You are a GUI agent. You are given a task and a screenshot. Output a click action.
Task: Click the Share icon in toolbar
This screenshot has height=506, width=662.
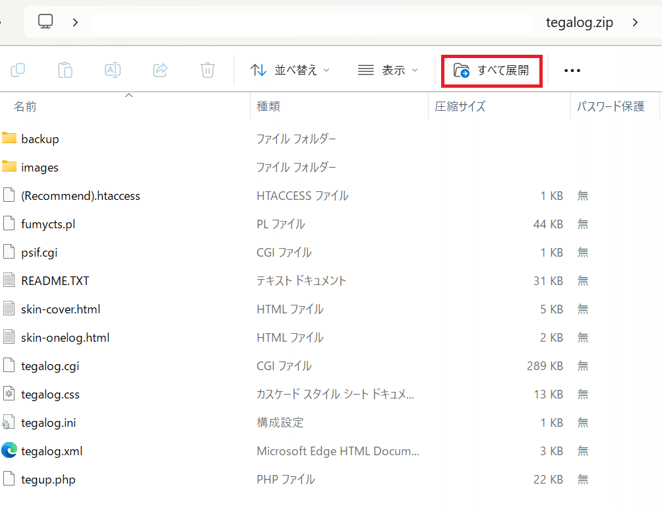[x=160, y=70]
